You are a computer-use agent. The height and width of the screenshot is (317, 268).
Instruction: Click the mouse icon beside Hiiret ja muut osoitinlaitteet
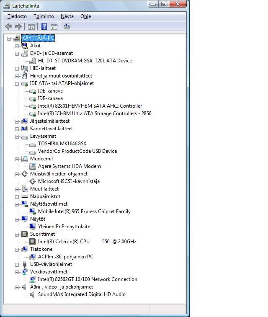point(25,76)
